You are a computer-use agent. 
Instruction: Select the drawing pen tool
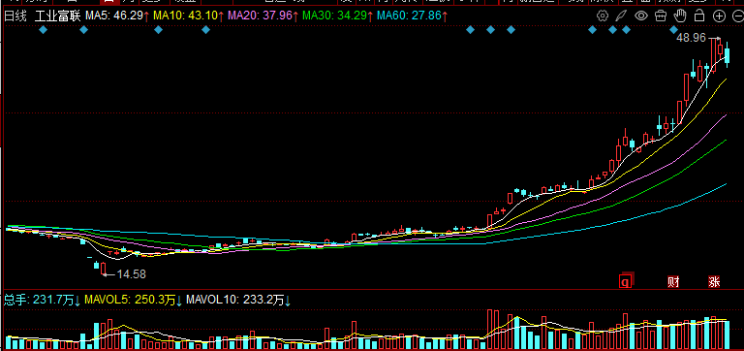(x=621, y=16)
